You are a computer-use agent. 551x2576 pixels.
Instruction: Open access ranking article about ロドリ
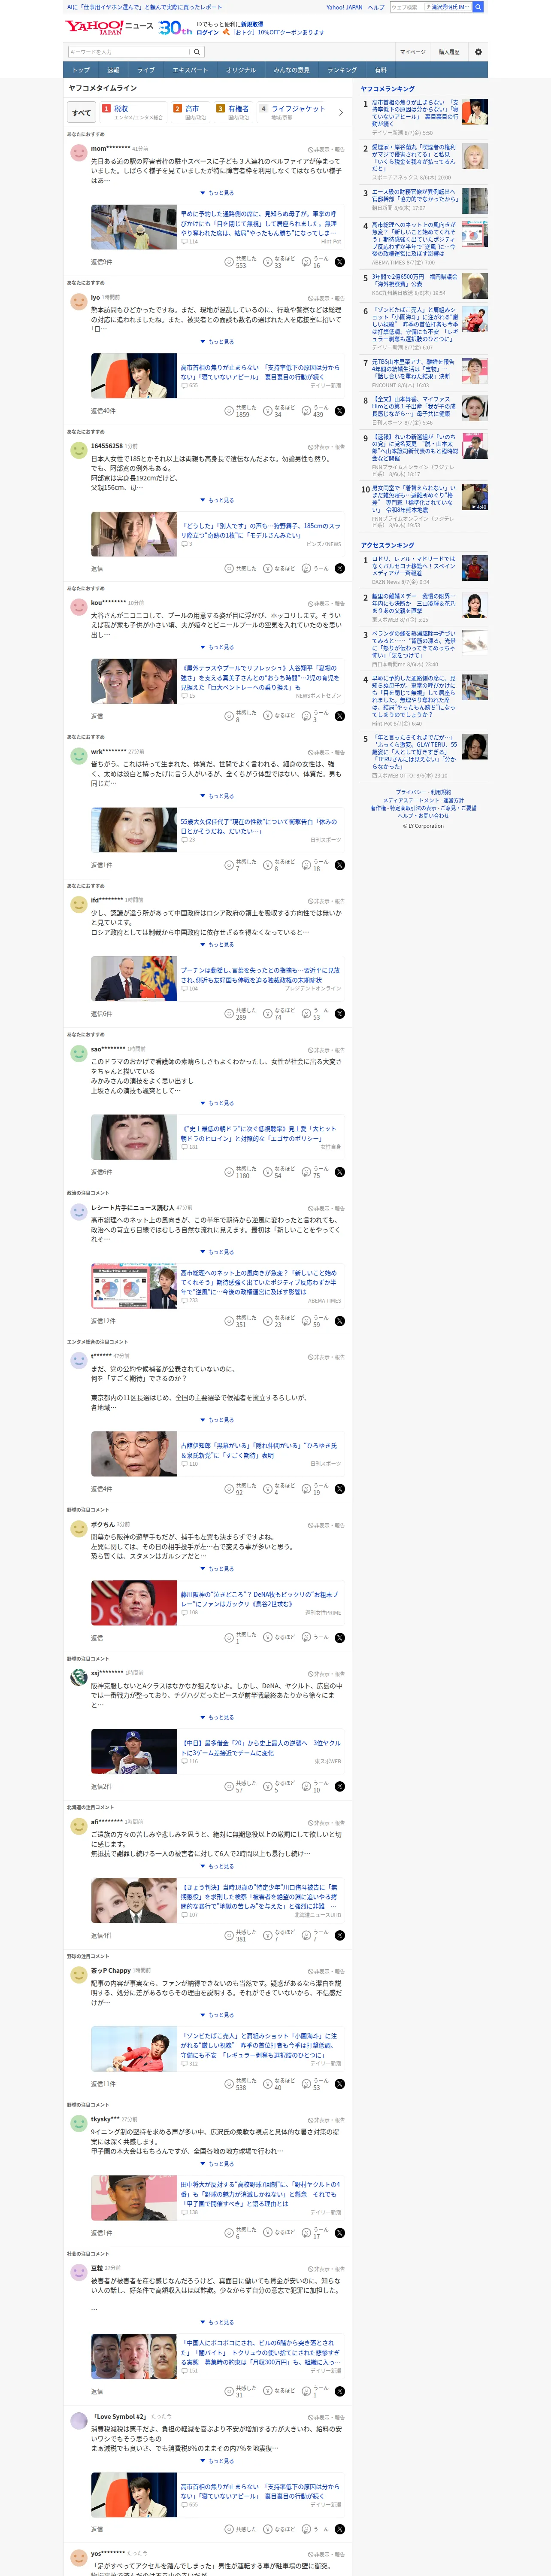pyautogui.click(x=415, y=566)
